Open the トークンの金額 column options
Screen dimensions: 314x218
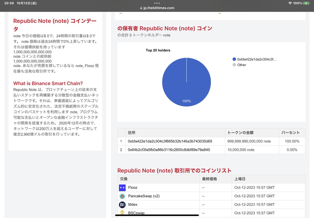242,133
